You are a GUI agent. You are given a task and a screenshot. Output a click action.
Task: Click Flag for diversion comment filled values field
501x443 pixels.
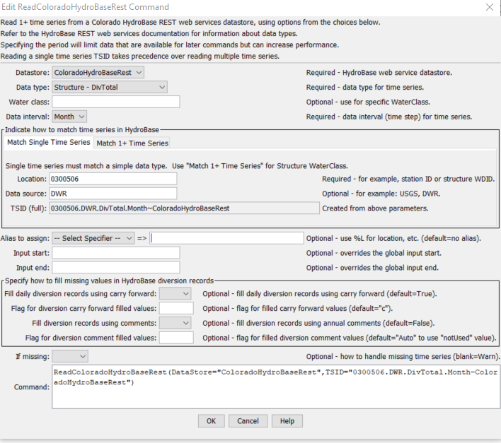[x=176, y=338]
